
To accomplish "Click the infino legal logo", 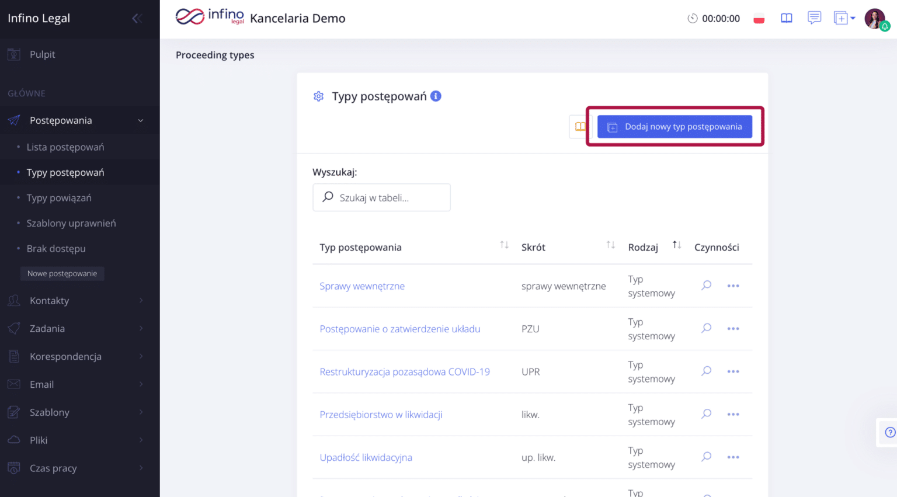I will (210, 16).
